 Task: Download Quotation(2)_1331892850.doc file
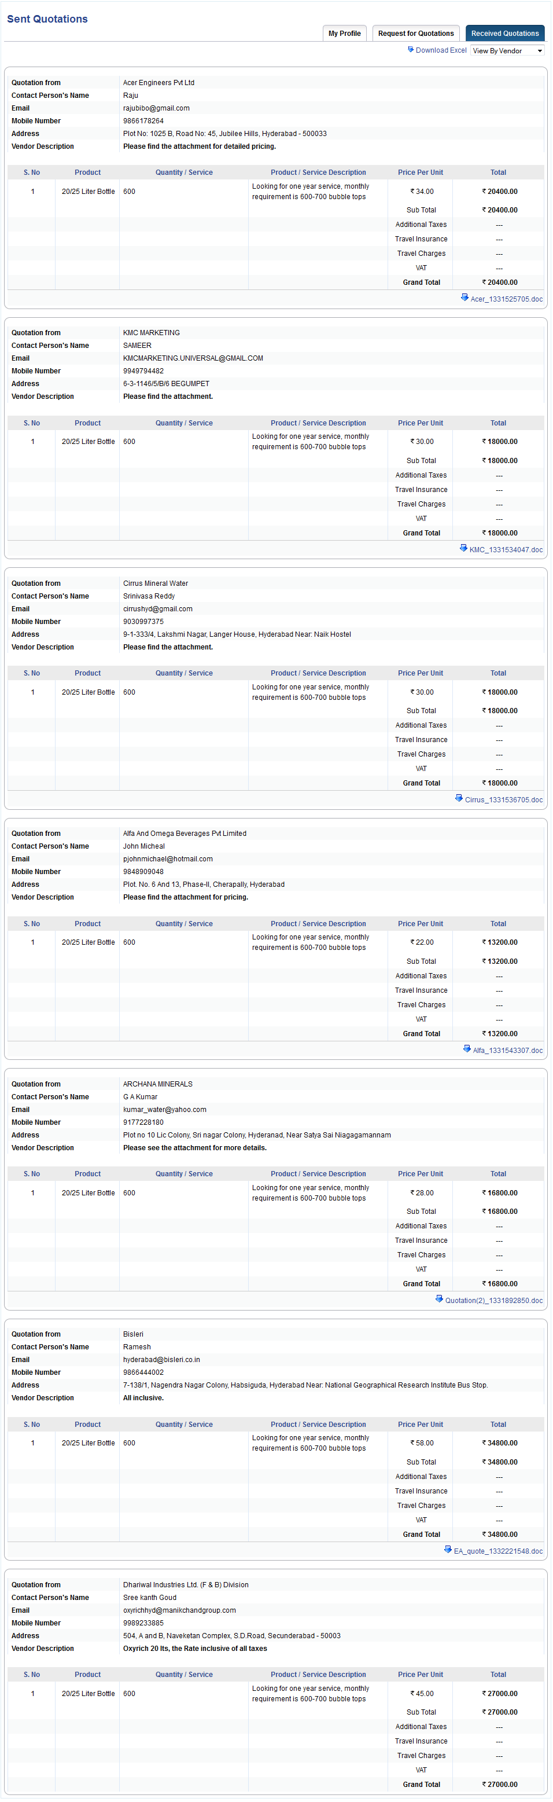pyautogui.click(x=493, y=1301)
